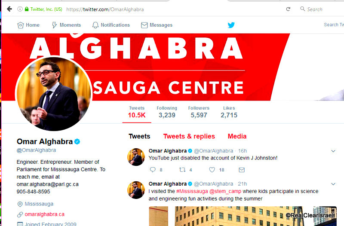The image size is (344, 226).
Task: Expand options chevron on 21h tweet
Action: point(333,184)
